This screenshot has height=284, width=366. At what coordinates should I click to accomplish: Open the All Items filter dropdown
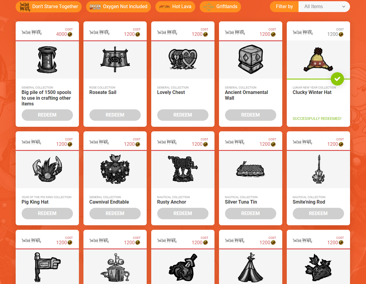pos(324,7)
